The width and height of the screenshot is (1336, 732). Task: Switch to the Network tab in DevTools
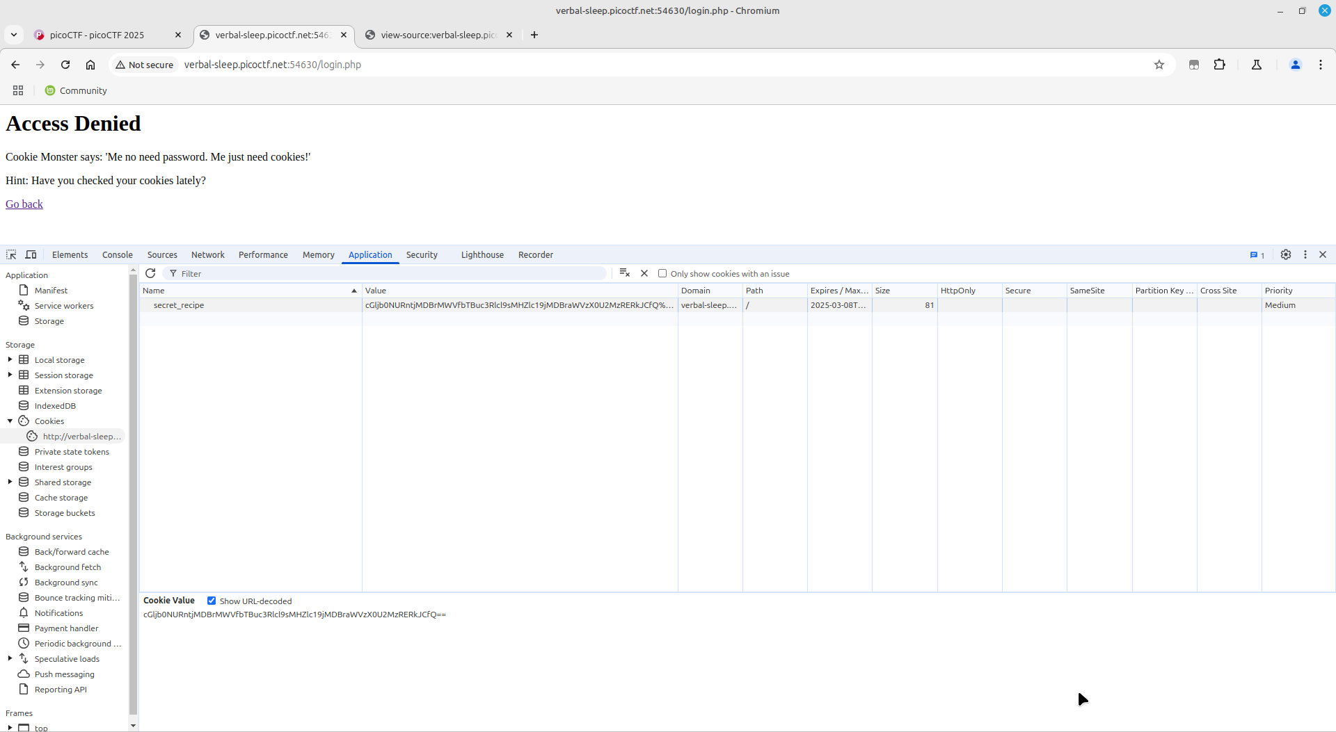coord(207,254)
